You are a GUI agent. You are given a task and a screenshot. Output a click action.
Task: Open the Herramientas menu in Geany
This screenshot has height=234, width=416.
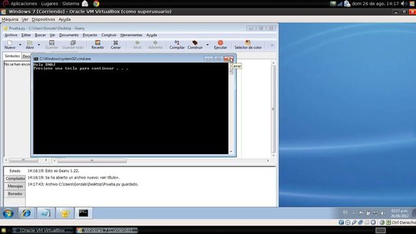pos(131,35)
